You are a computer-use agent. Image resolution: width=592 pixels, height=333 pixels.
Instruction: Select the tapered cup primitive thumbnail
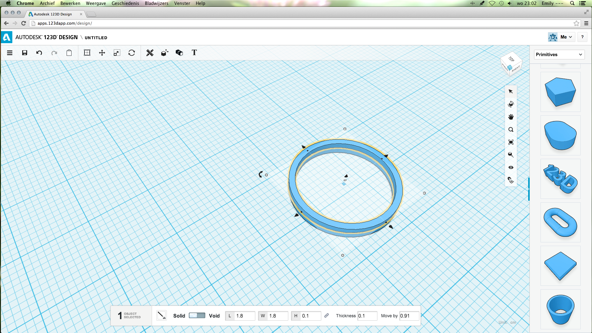tap(560, 309)
